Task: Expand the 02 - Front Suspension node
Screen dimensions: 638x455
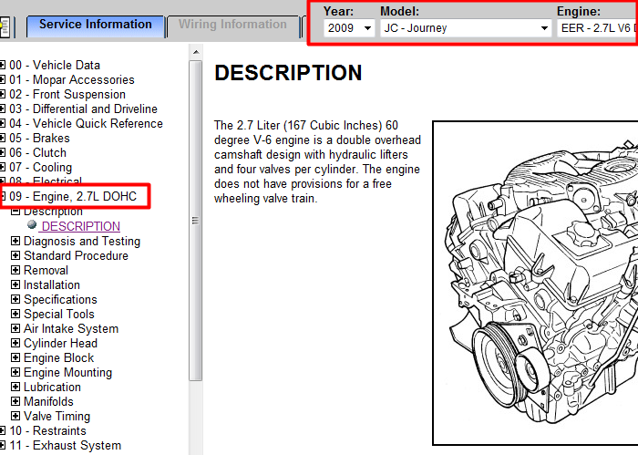Action: (3, 95)
